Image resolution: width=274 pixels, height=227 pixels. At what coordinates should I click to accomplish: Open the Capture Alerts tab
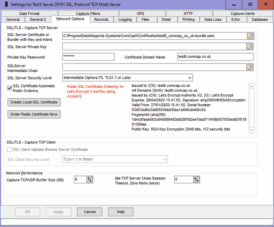pos(242,14)
